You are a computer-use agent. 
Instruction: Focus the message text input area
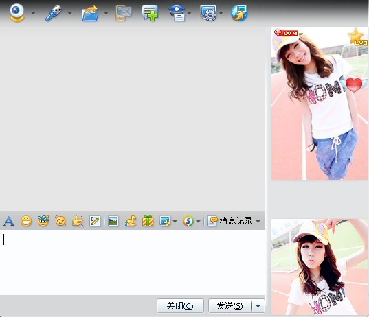(x=133, y=262)
